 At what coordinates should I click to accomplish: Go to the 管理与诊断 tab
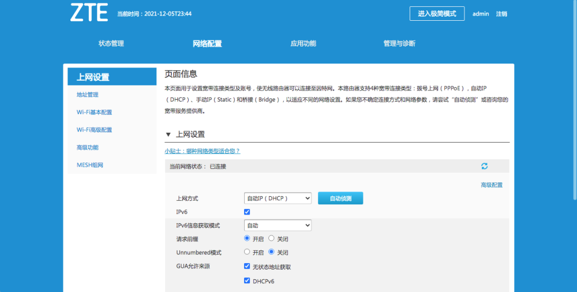399,44
